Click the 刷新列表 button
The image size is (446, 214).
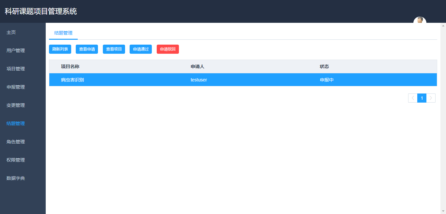click(x=60, y=49)
